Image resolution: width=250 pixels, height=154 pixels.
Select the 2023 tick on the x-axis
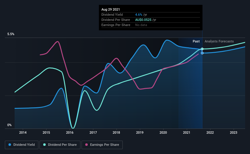coord(234,132)
